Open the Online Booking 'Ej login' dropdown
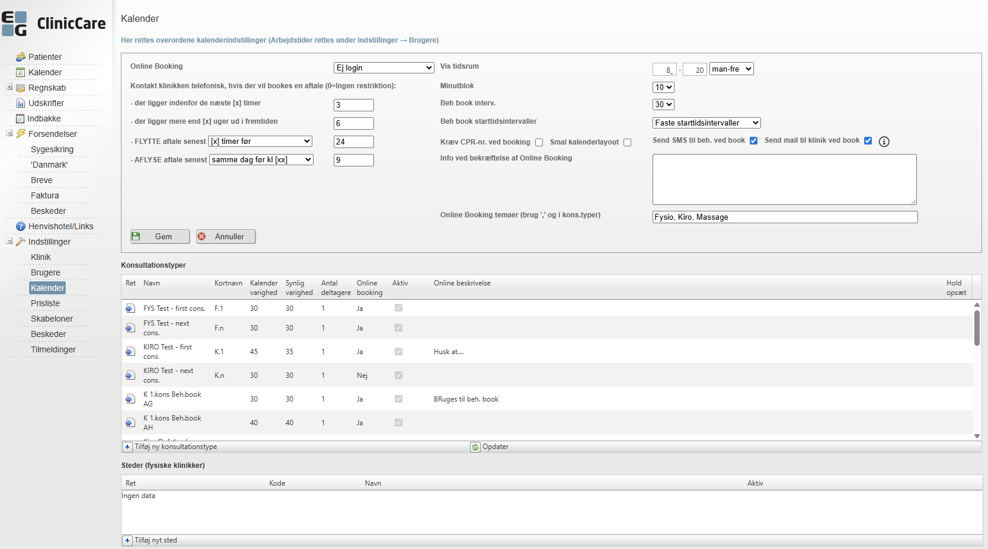 [383, 68]
